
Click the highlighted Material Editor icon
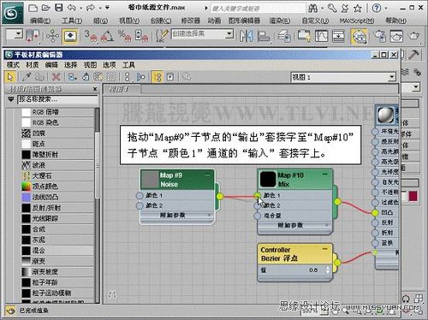(360, 37)
